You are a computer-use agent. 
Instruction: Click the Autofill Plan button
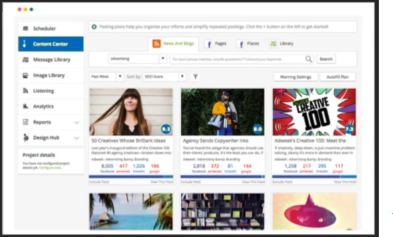338,77
